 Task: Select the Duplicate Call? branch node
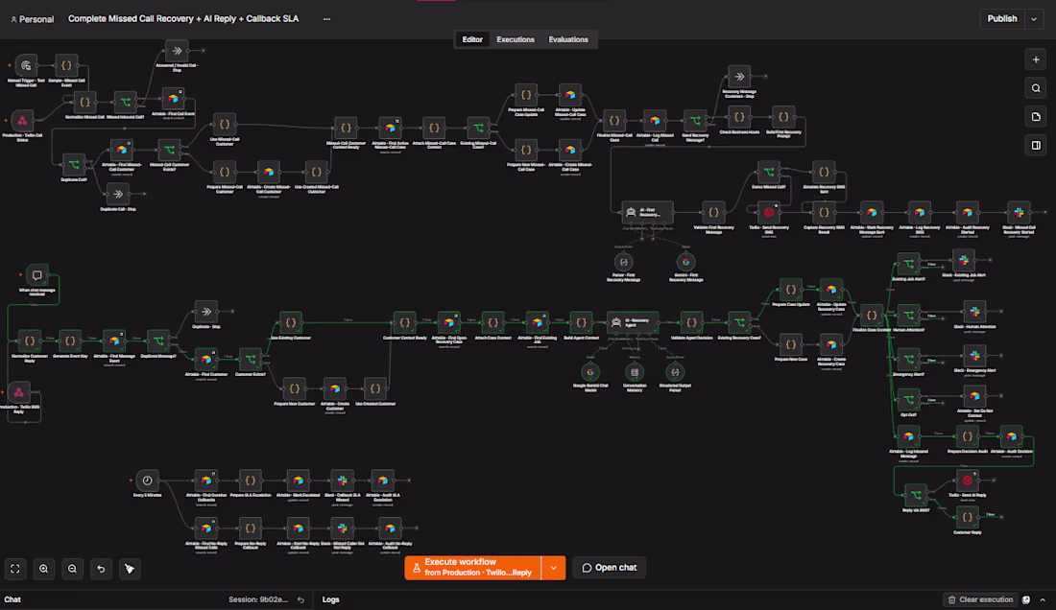[x=74, y=165]
